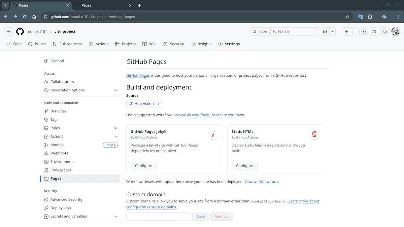Open a new browser tab
Screen dimensions: 404x227
click(139, 5)
